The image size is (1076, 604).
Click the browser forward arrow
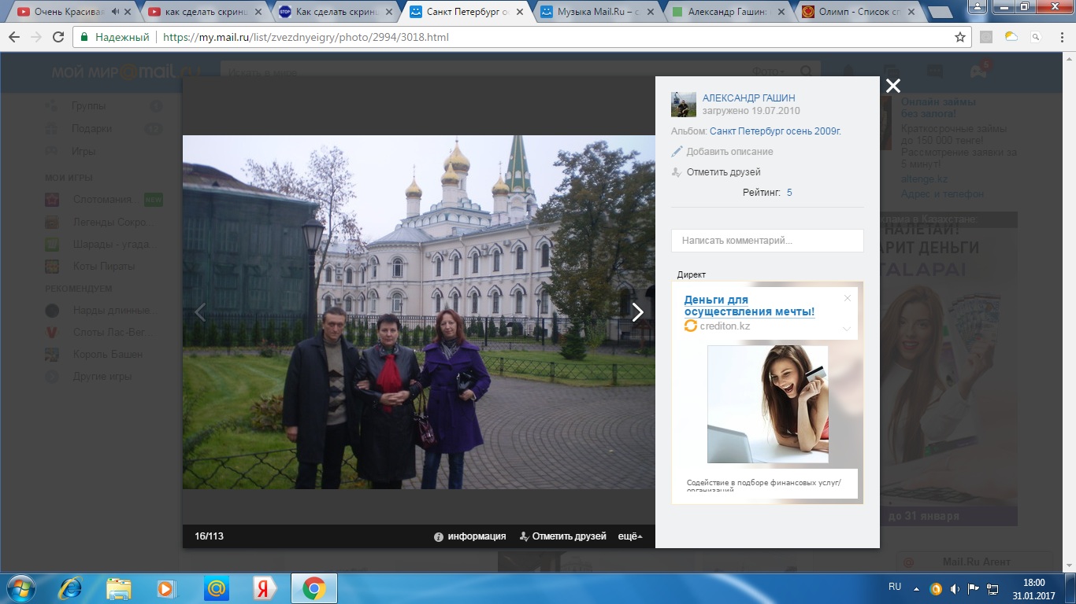pos(36,37)
